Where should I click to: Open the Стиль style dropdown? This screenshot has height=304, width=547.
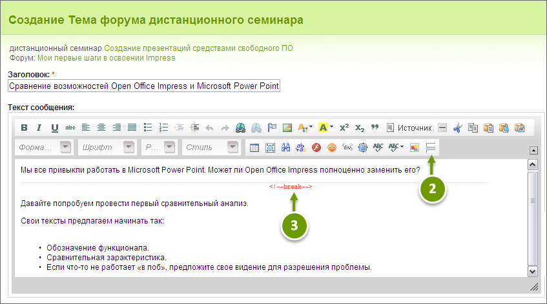[x=211, y=147]
